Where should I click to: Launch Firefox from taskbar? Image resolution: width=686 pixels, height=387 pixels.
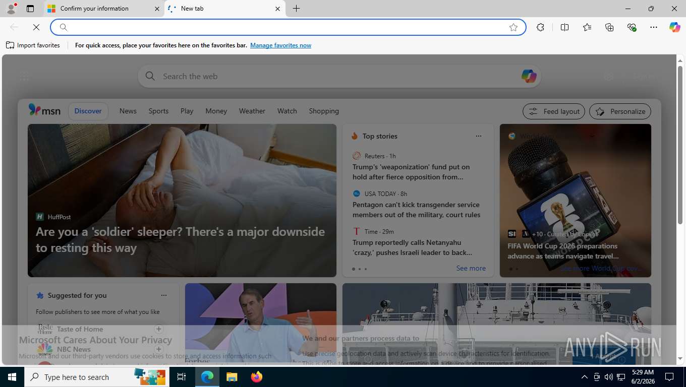pyautogui.click(x=257, y=377)
